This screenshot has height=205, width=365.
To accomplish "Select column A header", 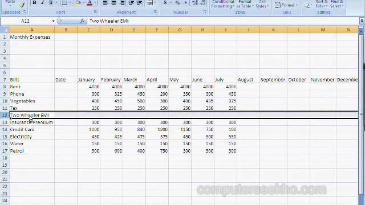I will tap(32, 30).
